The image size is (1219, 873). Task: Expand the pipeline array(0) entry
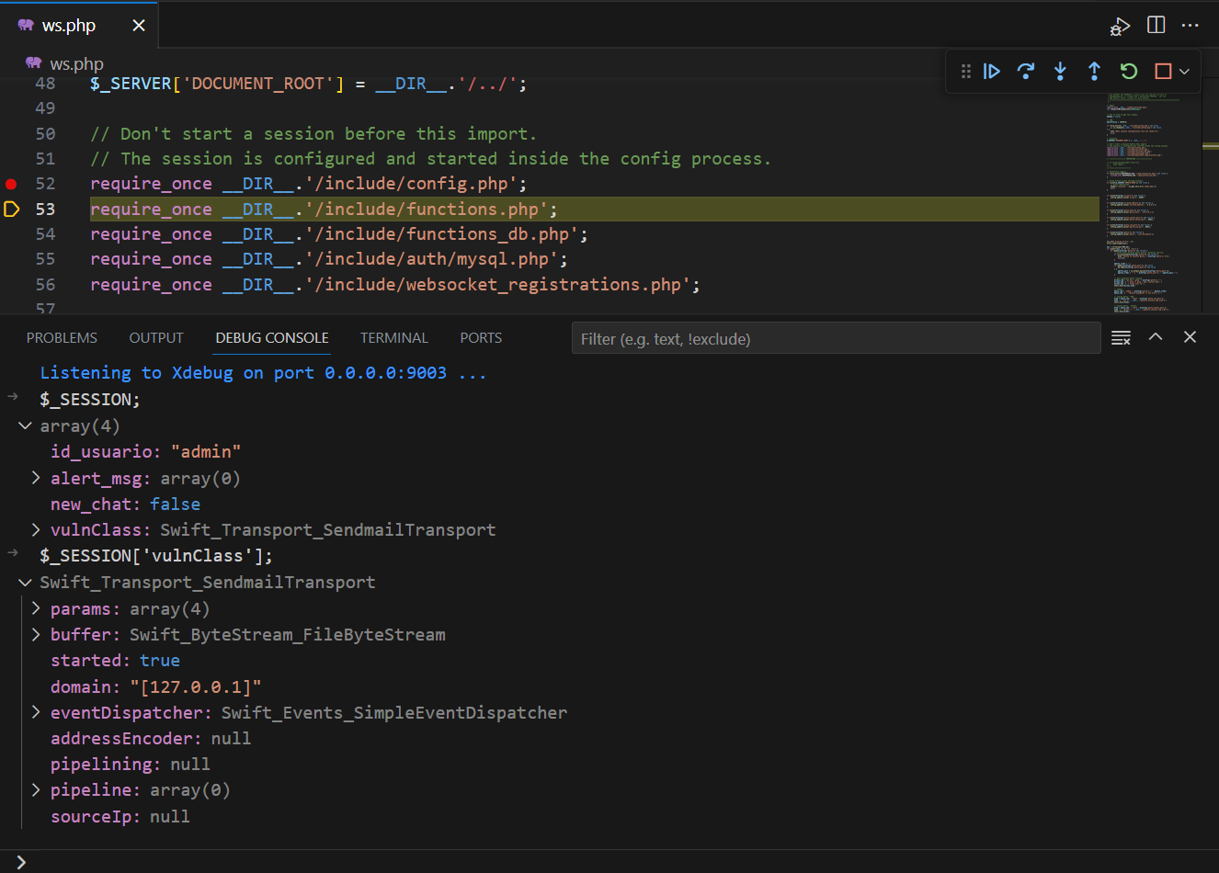(36, 789)
